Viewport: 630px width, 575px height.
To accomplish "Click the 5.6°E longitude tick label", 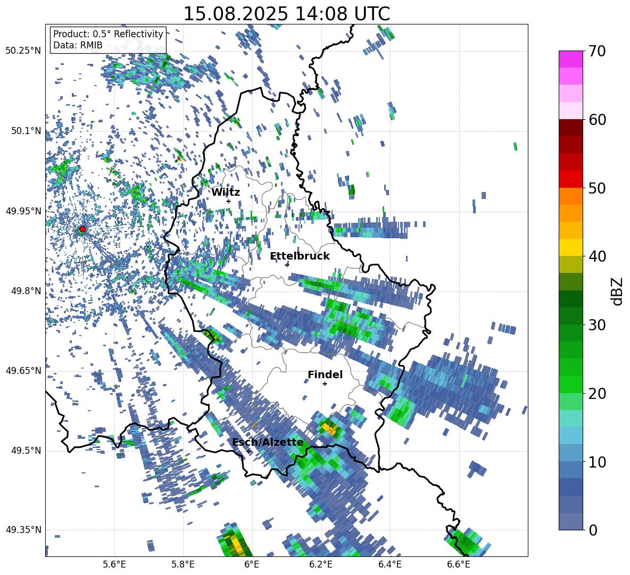I will 114,565.
